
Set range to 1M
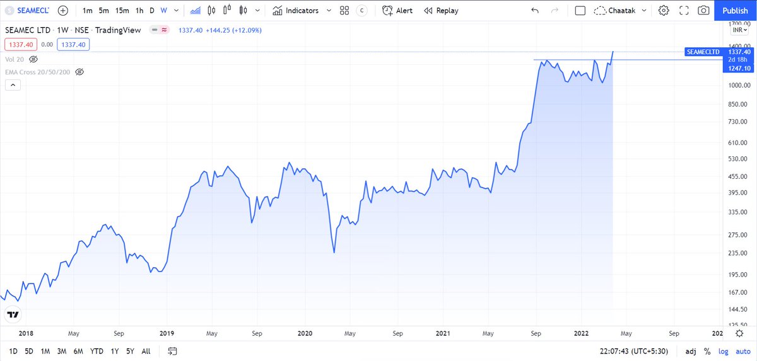(x=45, y=351)
